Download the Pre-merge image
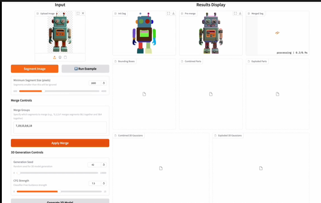 pyautogui.click(x=240, y=13)
